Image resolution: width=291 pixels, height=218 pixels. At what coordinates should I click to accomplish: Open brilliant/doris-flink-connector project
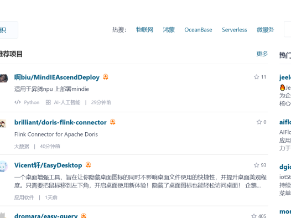[x=60, y=122]
